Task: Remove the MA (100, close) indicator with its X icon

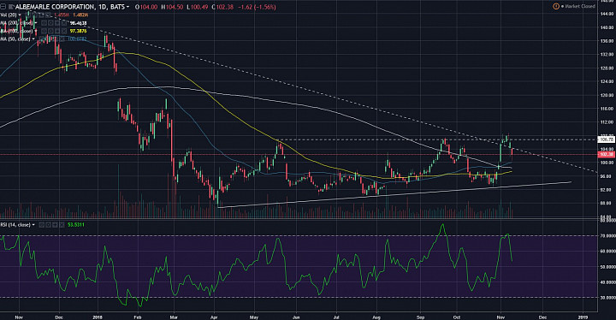Action: (x=64, y=31)
